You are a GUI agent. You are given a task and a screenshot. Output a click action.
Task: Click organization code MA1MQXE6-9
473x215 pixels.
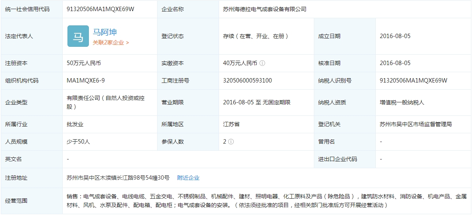click(x=86, y=81)
